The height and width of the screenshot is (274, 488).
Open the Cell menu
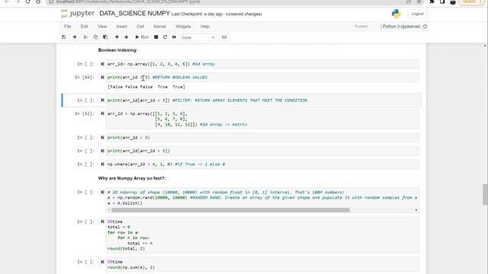tap(140, 27)
